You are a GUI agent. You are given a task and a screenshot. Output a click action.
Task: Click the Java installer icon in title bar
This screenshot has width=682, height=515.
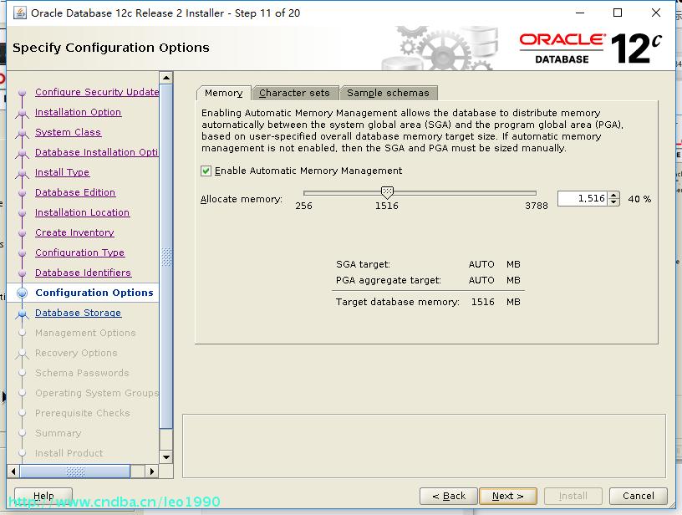point(19,13)
